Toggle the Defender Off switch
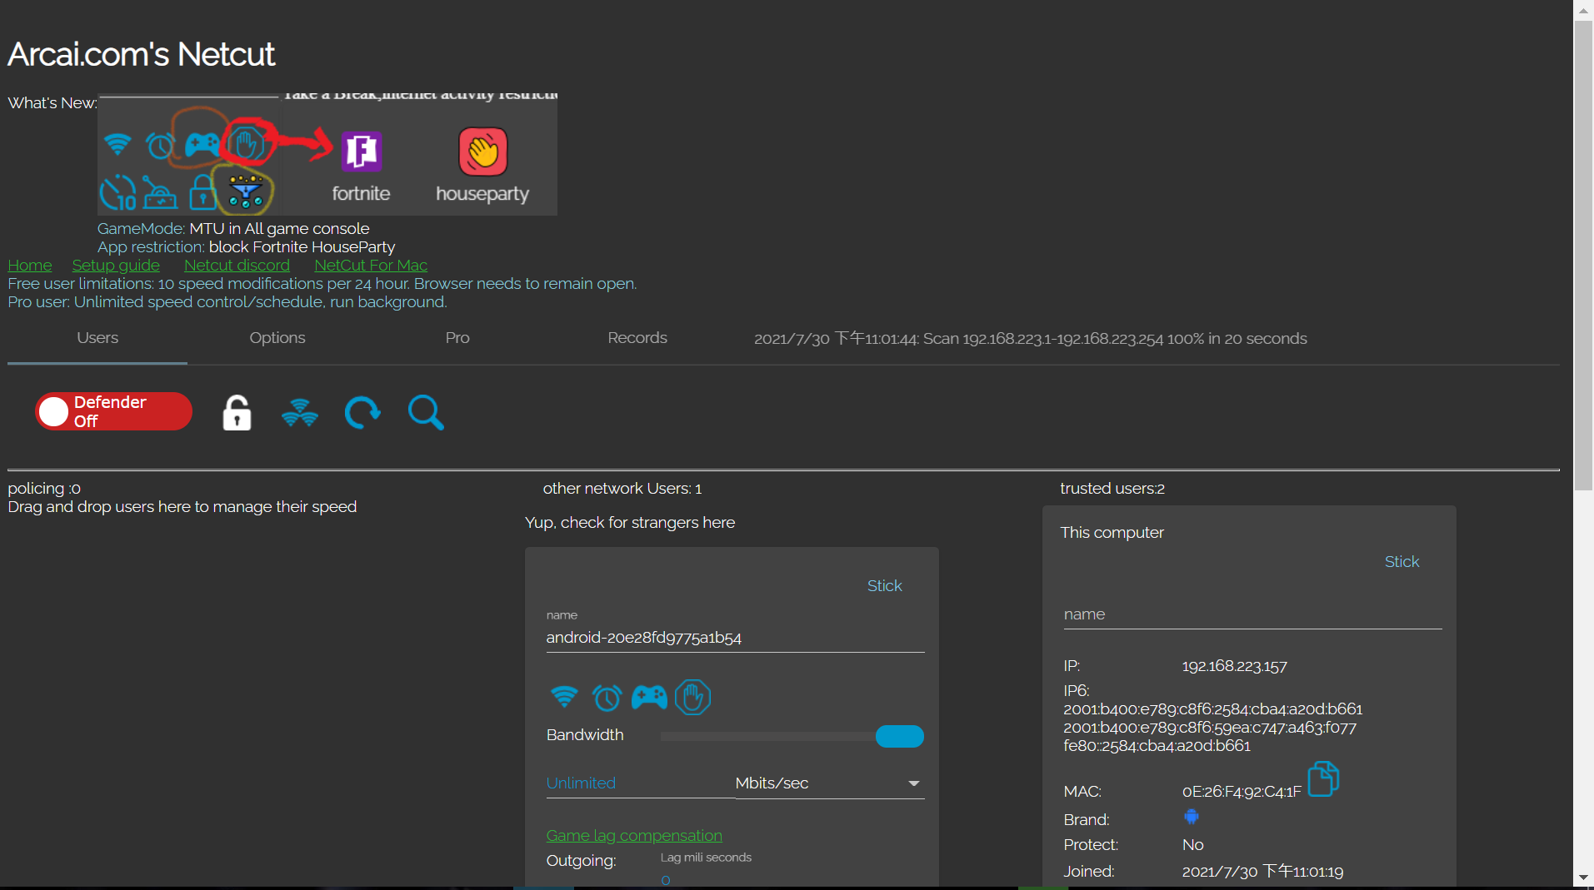The height and width of the screenshot is (890, 1594). 113,411
